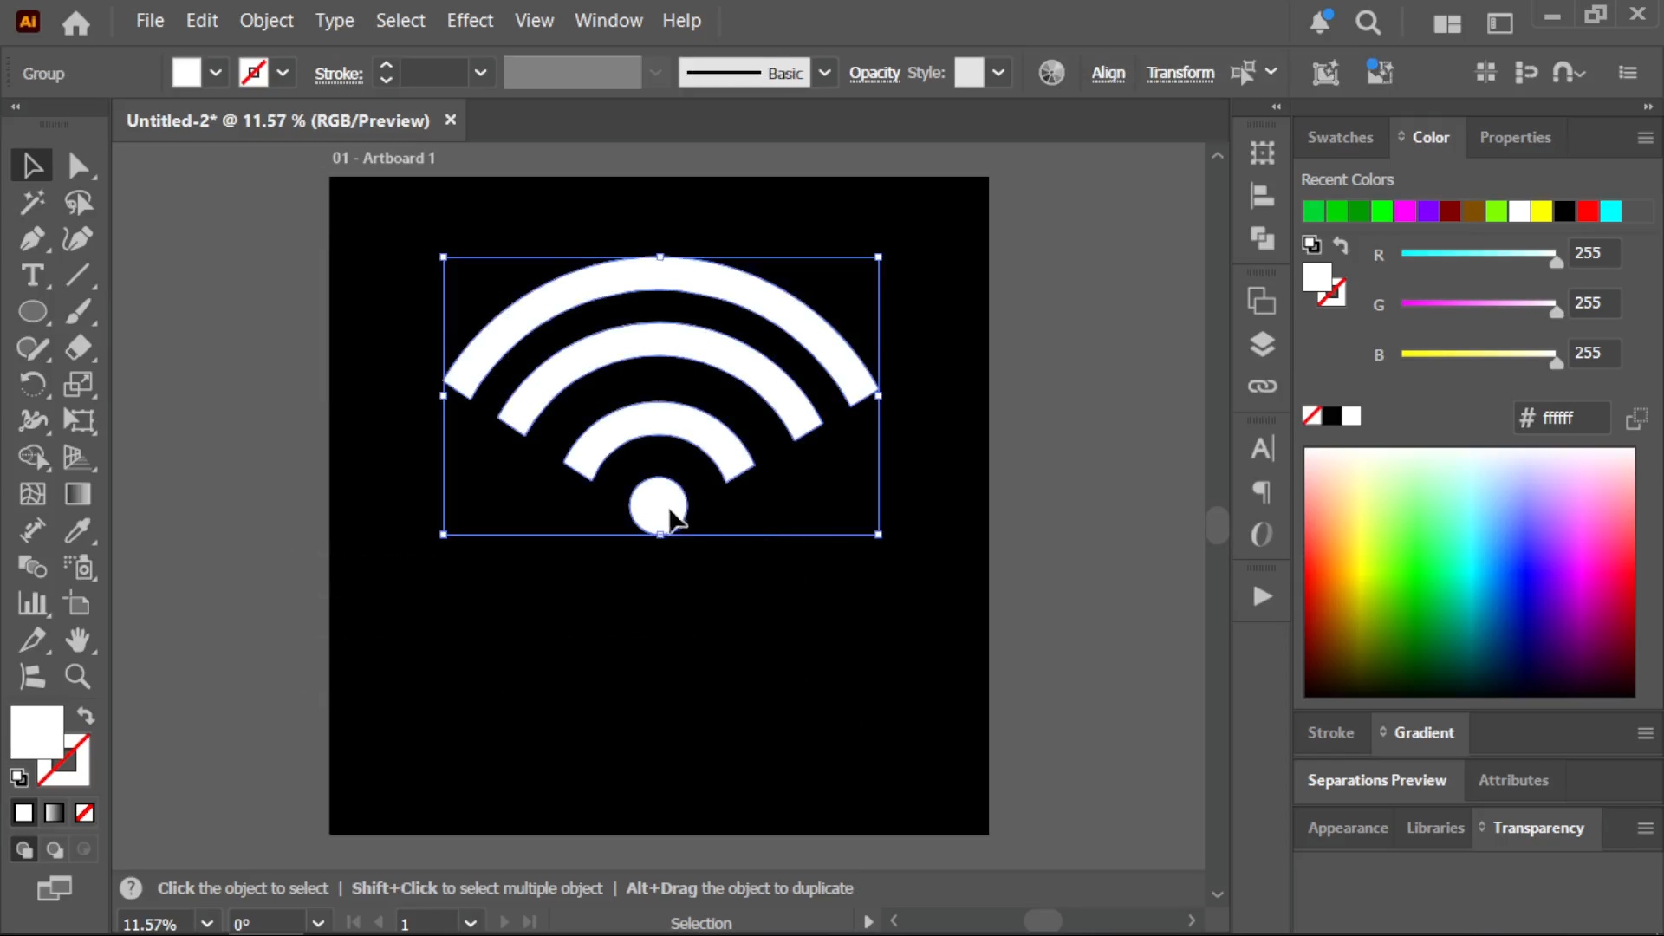Click the Home icon
This screenshot has height=936, width=1664.
point(75,22)
